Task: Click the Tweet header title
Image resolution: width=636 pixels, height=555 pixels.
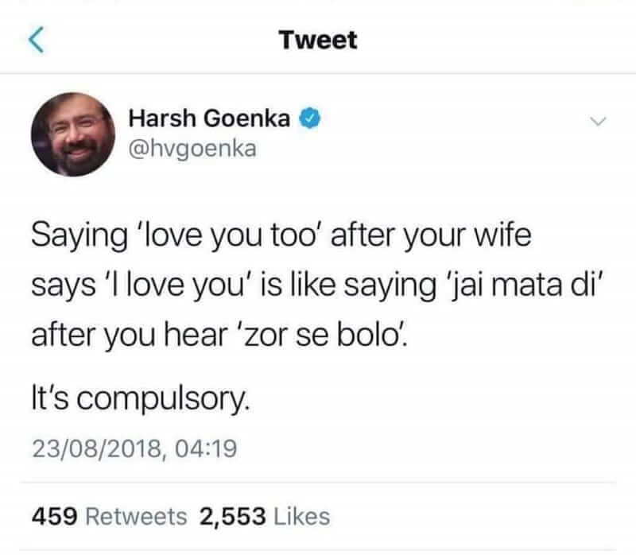Action: tap(318, 41)
